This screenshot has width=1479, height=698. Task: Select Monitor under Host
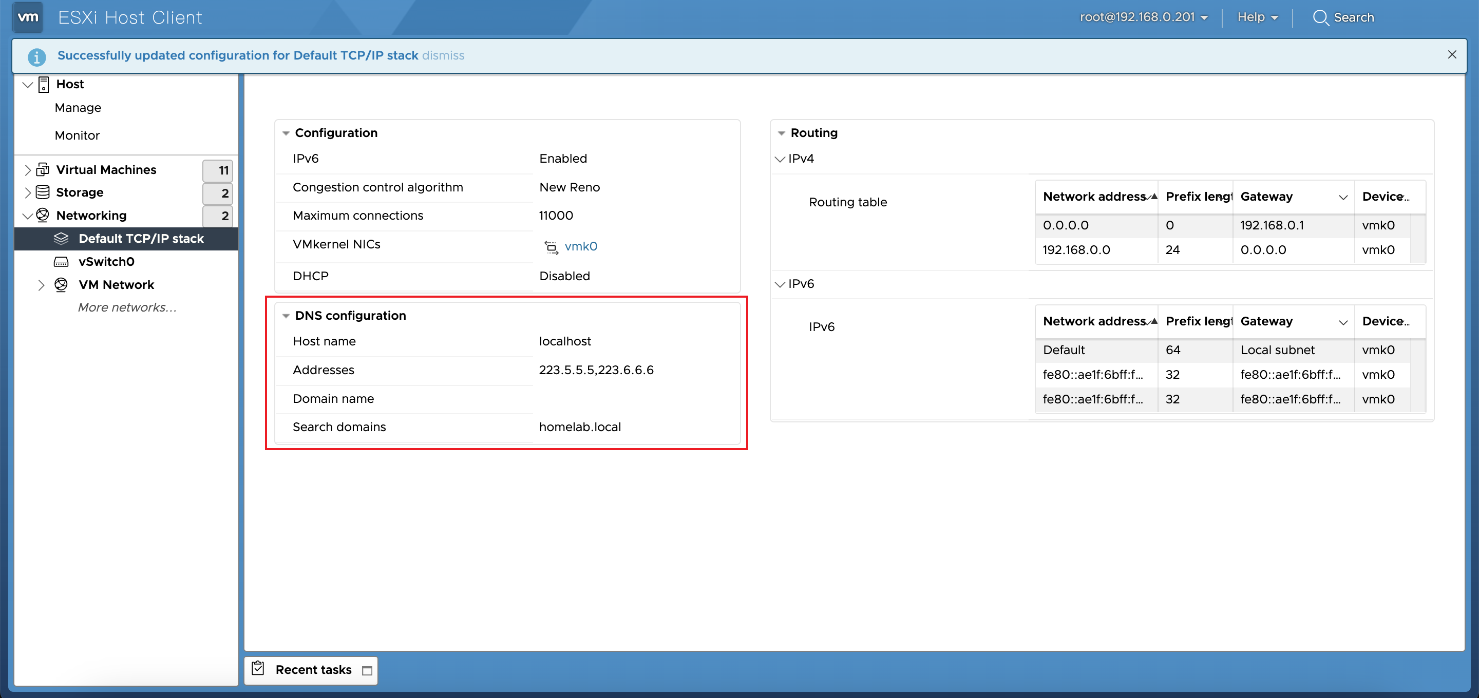(77, 135)
